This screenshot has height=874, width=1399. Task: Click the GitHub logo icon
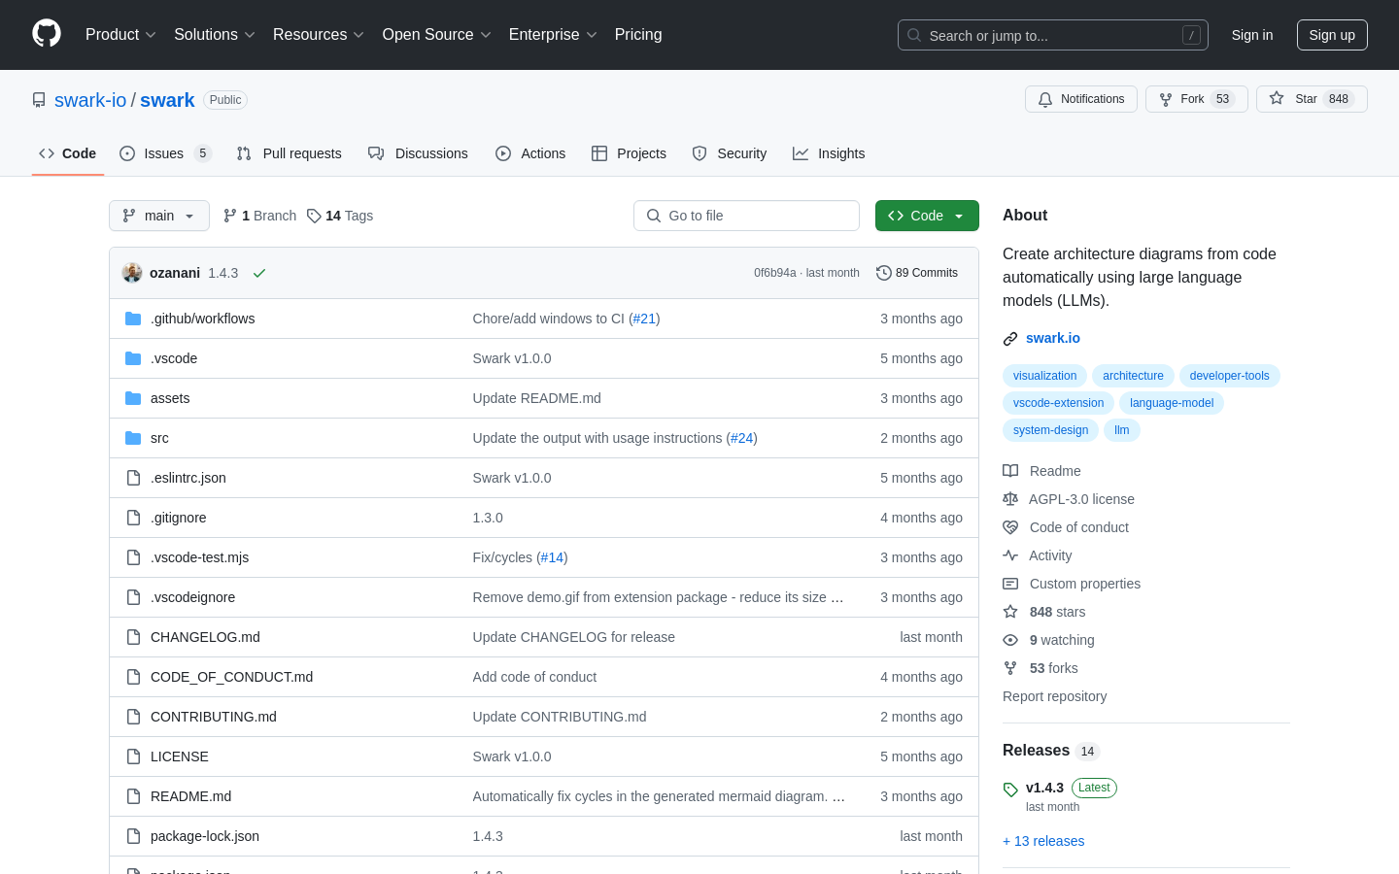click(47, 34)
